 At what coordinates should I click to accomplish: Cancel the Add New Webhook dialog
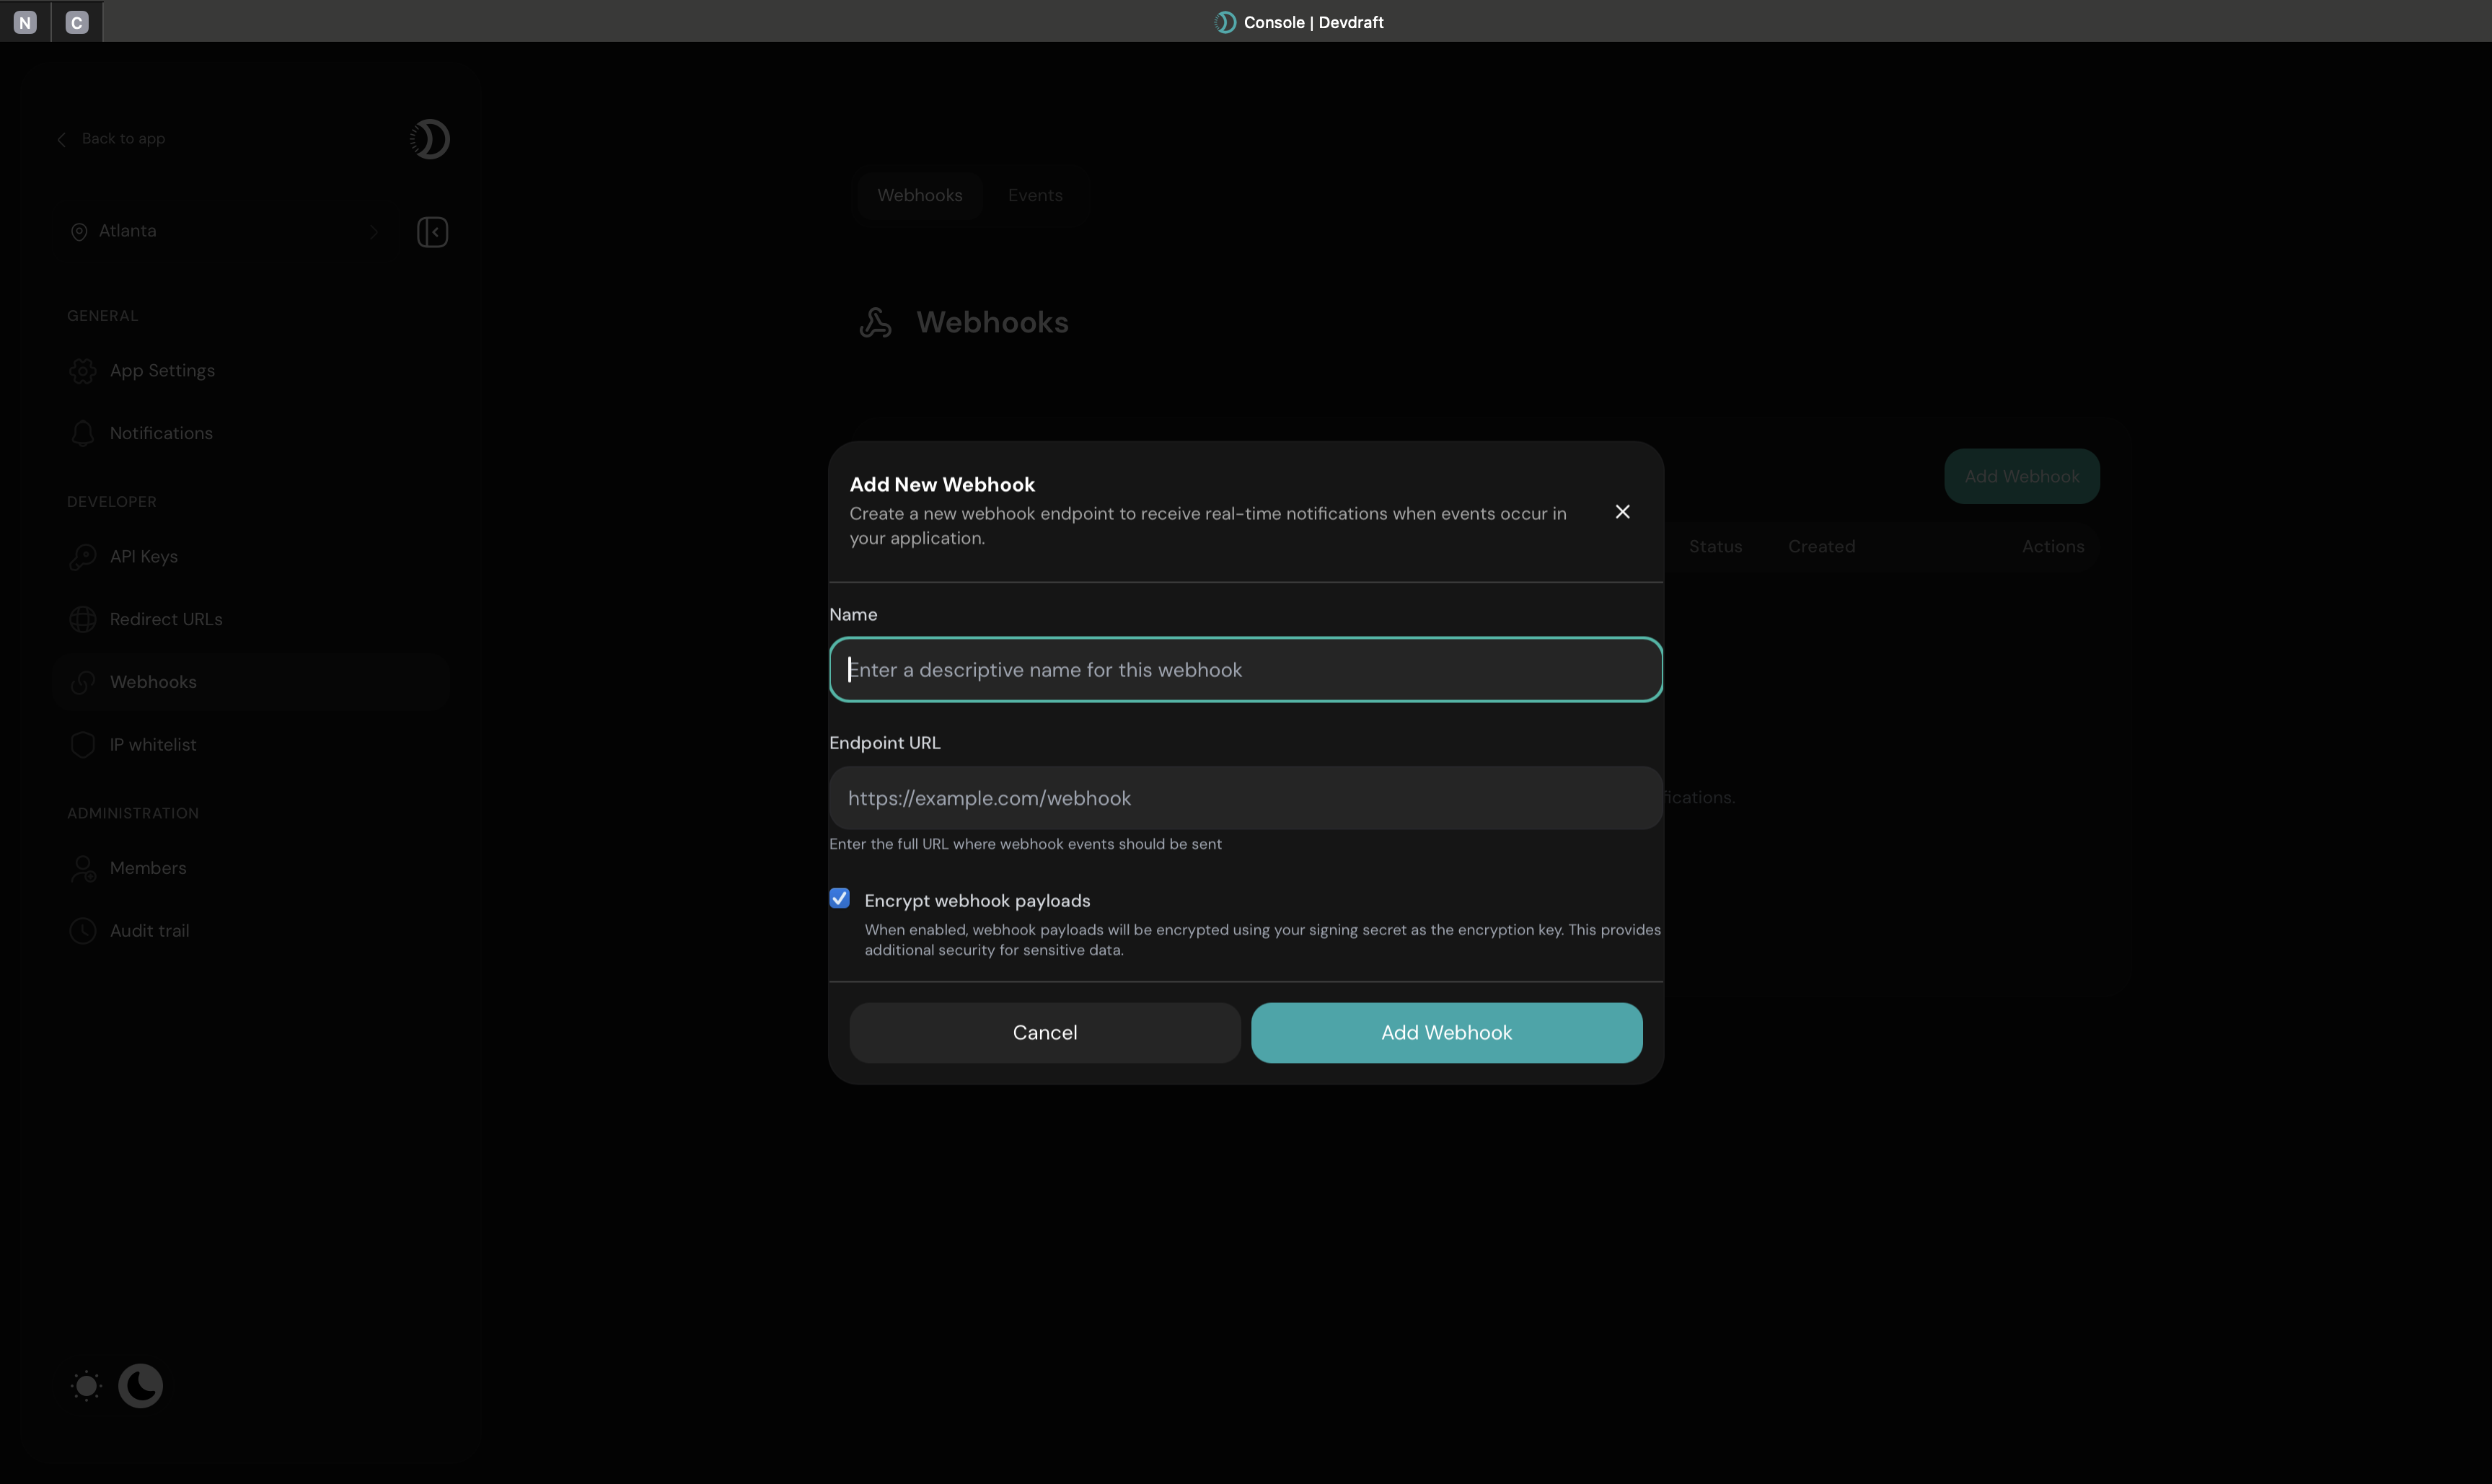point(1044,1032)
